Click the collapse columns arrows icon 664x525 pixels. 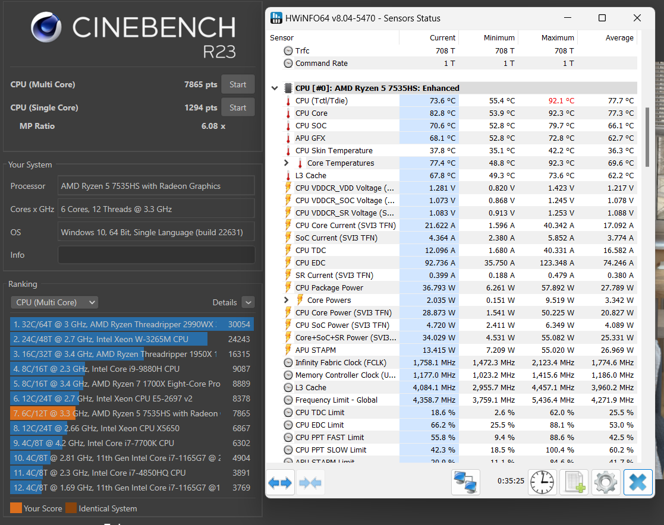tap(310, 482)
